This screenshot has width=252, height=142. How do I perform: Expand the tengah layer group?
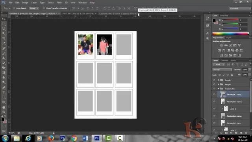[219, 84]
